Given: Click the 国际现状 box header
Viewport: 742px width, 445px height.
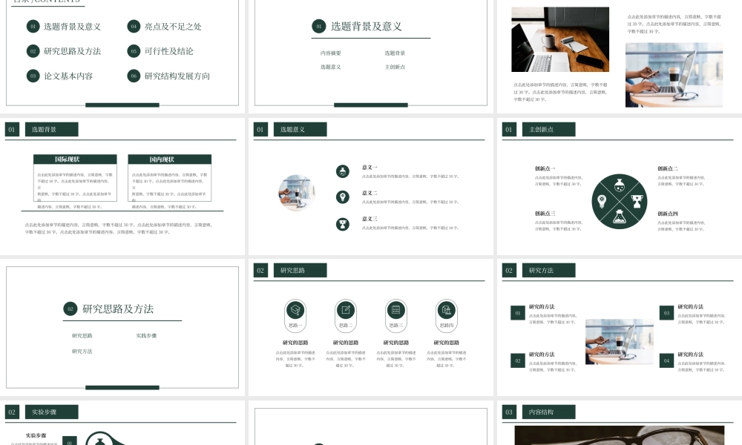Looking at the screenshot, I should coord(75,159).
